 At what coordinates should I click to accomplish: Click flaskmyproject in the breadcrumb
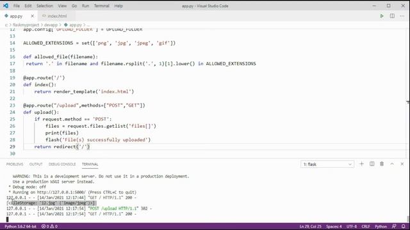26,25
